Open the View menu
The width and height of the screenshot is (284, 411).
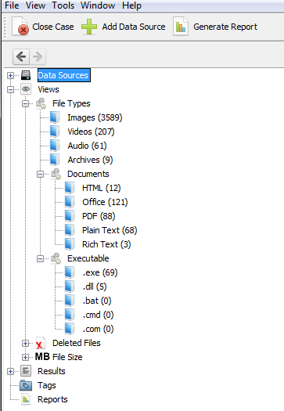coord(35,5)
